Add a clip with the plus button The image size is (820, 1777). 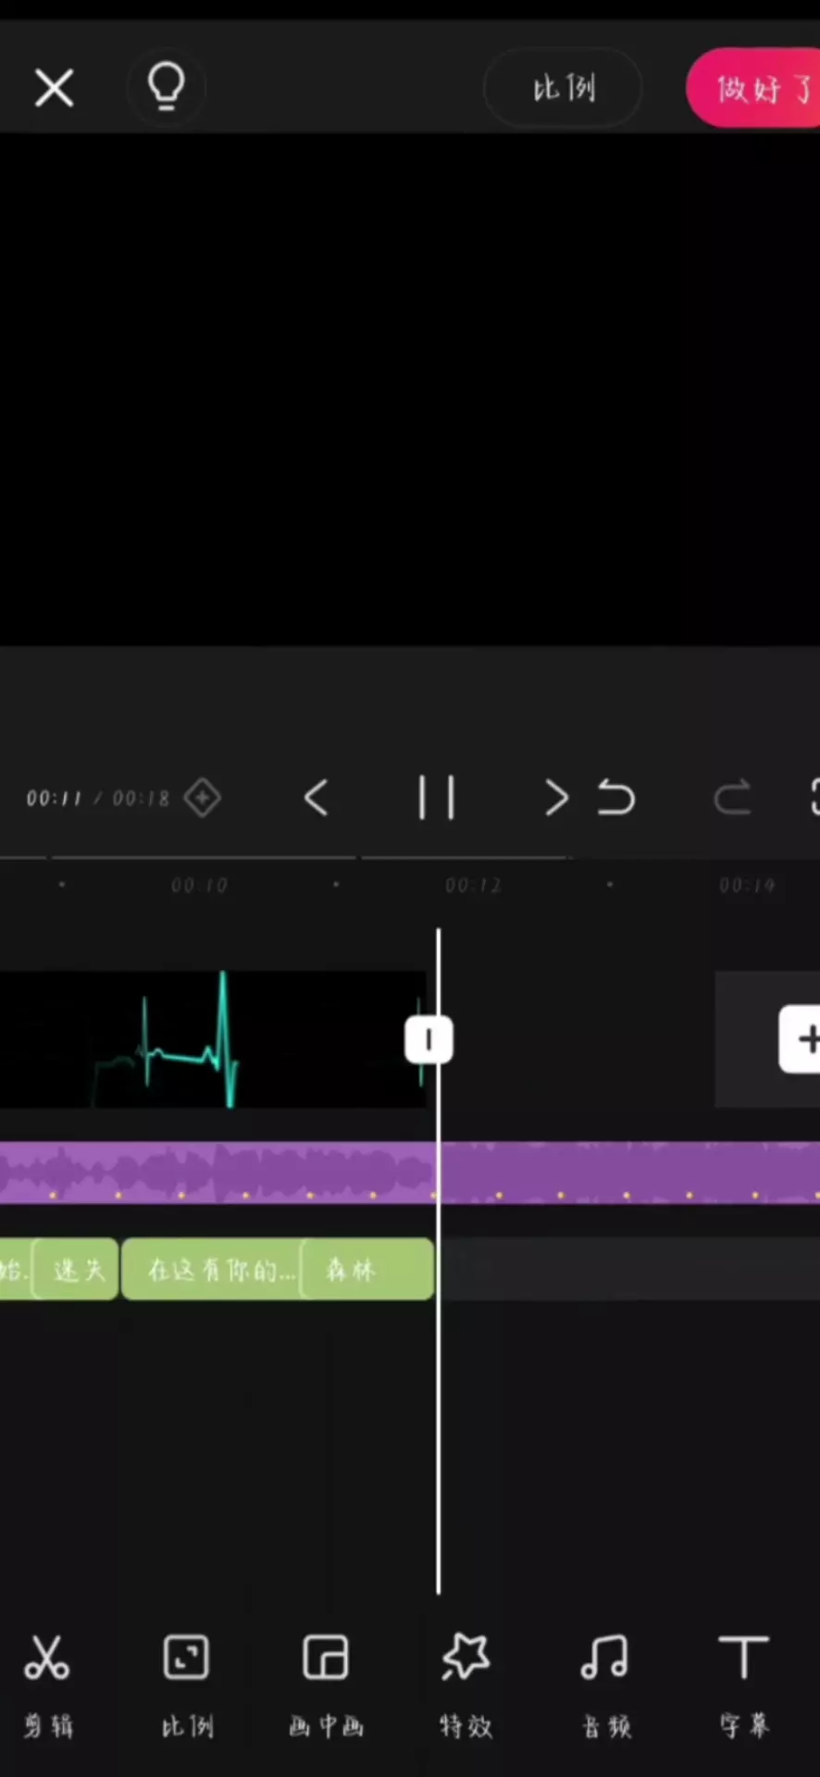(801, 1039)
